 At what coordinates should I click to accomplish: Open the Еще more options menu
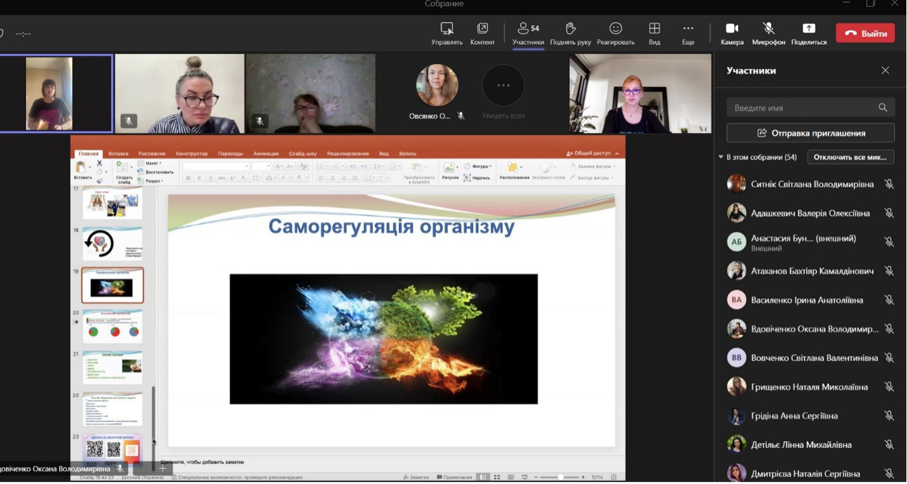coord(688,29)
